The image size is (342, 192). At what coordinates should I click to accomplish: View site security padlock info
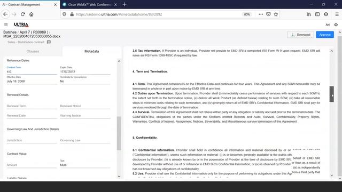(x=72, y=14)
